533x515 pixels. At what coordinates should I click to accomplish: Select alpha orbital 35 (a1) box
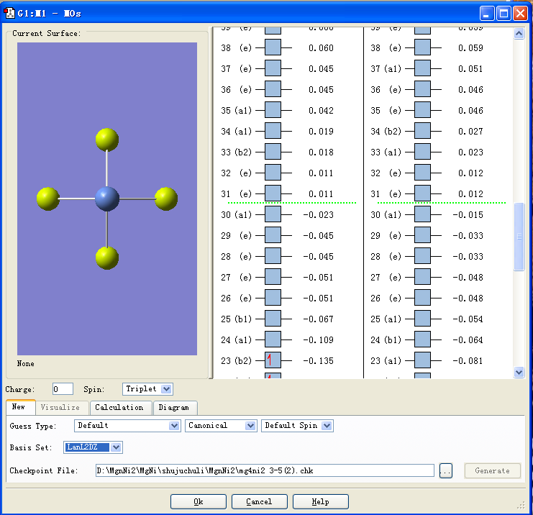click(273, 110)
